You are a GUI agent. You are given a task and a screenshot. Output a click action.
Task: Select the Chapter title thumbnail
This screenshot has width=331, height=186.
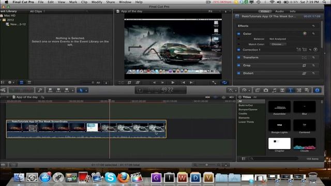279,144
